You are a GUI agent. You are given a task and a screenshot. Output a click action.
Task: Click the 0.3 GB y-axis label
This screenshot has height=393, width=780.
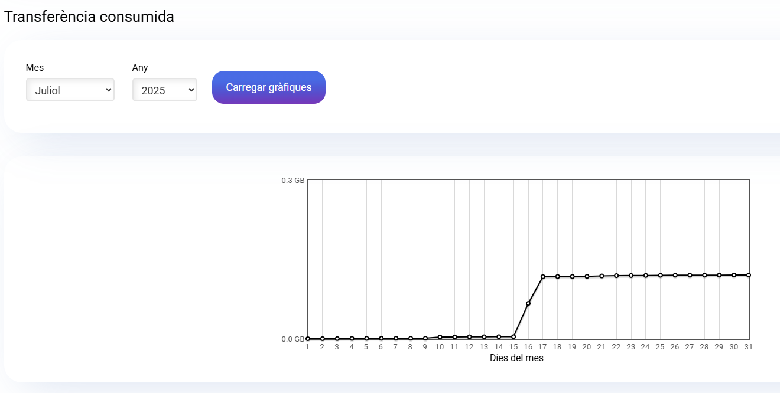(x=292, y=181)
